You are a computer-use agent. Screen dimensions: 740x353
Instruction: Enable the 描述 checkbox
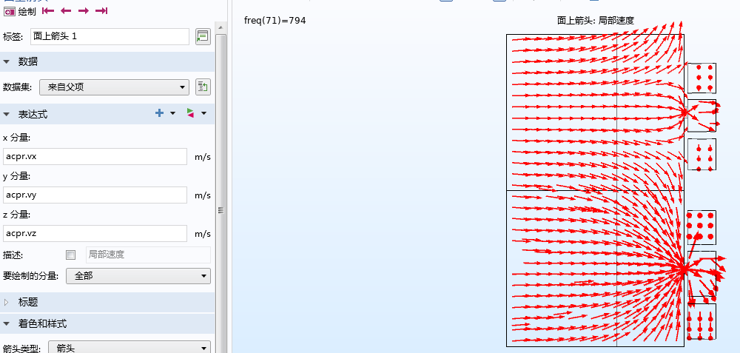tap(71, 255)
